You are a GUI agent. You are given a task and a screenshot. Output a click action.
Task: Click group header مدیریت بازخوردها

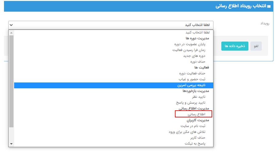tap(196, 91)
